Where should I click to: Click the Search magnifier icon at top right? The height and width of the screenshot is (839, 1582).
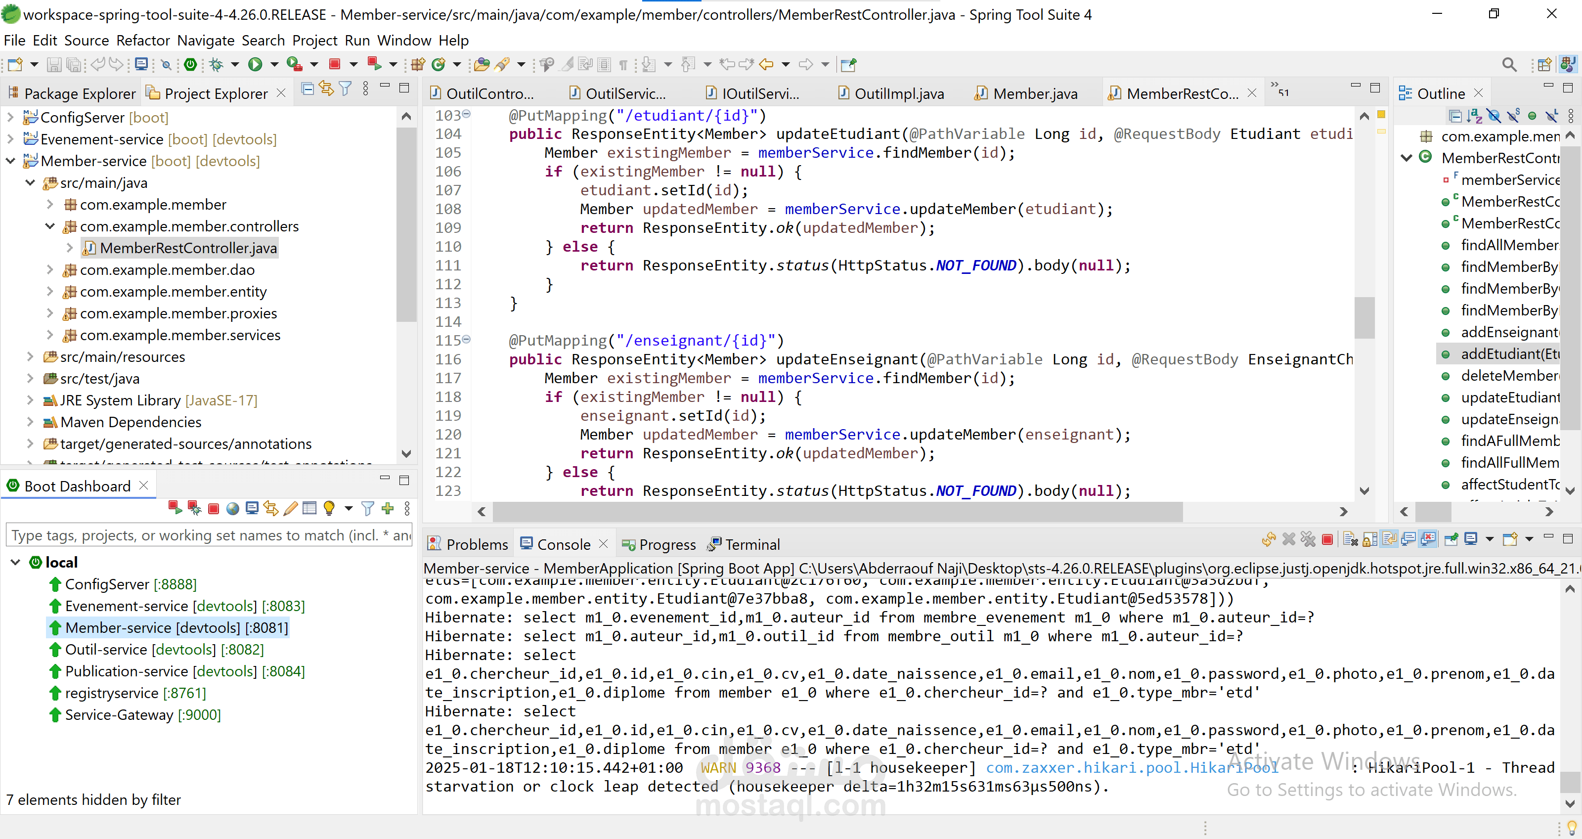pos(1509,64)
